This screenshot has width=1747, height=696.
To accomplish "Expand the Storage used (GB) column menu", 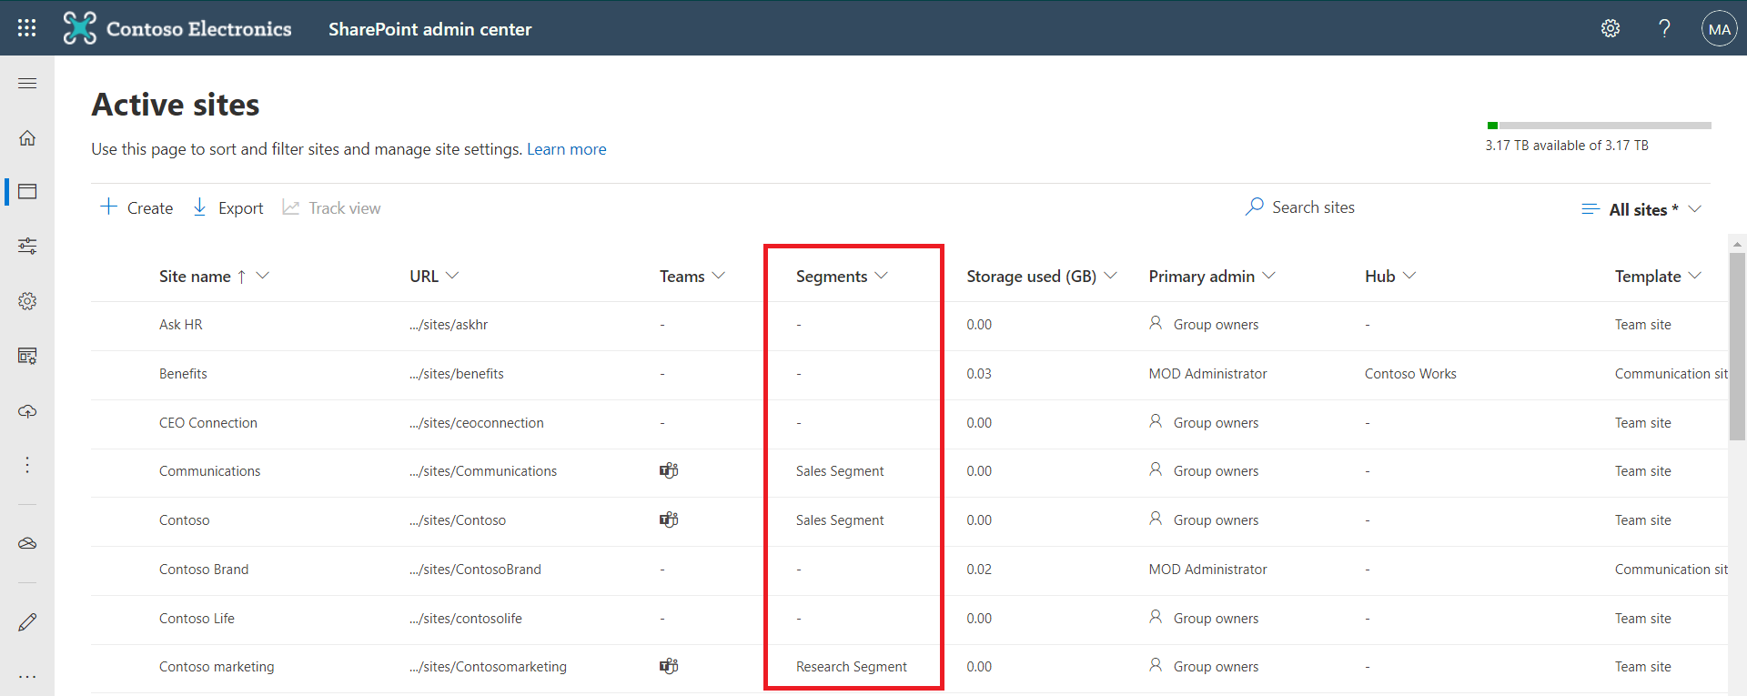I will 1110,276.
